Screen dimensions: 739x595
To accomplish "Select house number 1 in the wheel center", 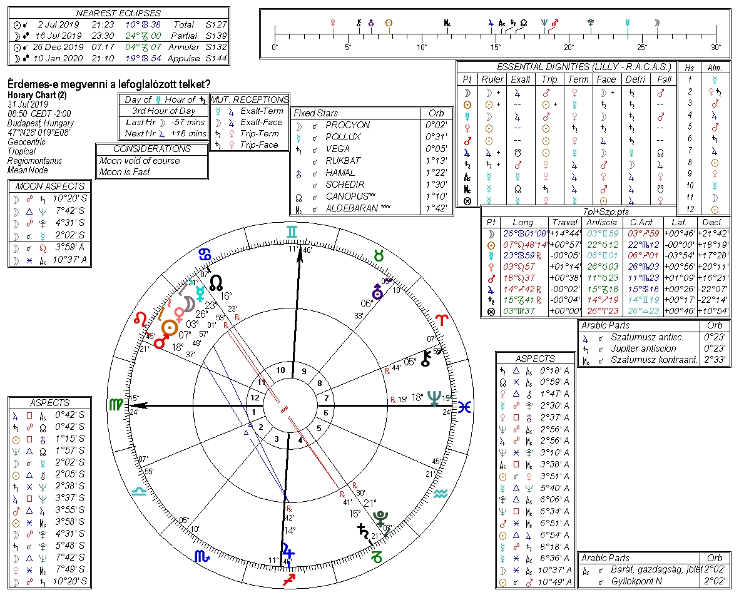I will point(253,412).
